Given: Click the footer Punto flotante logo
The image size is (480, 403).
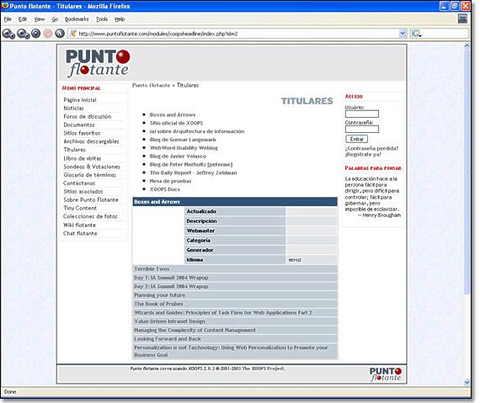Looking at the screenshot, I should coord(386,374).
